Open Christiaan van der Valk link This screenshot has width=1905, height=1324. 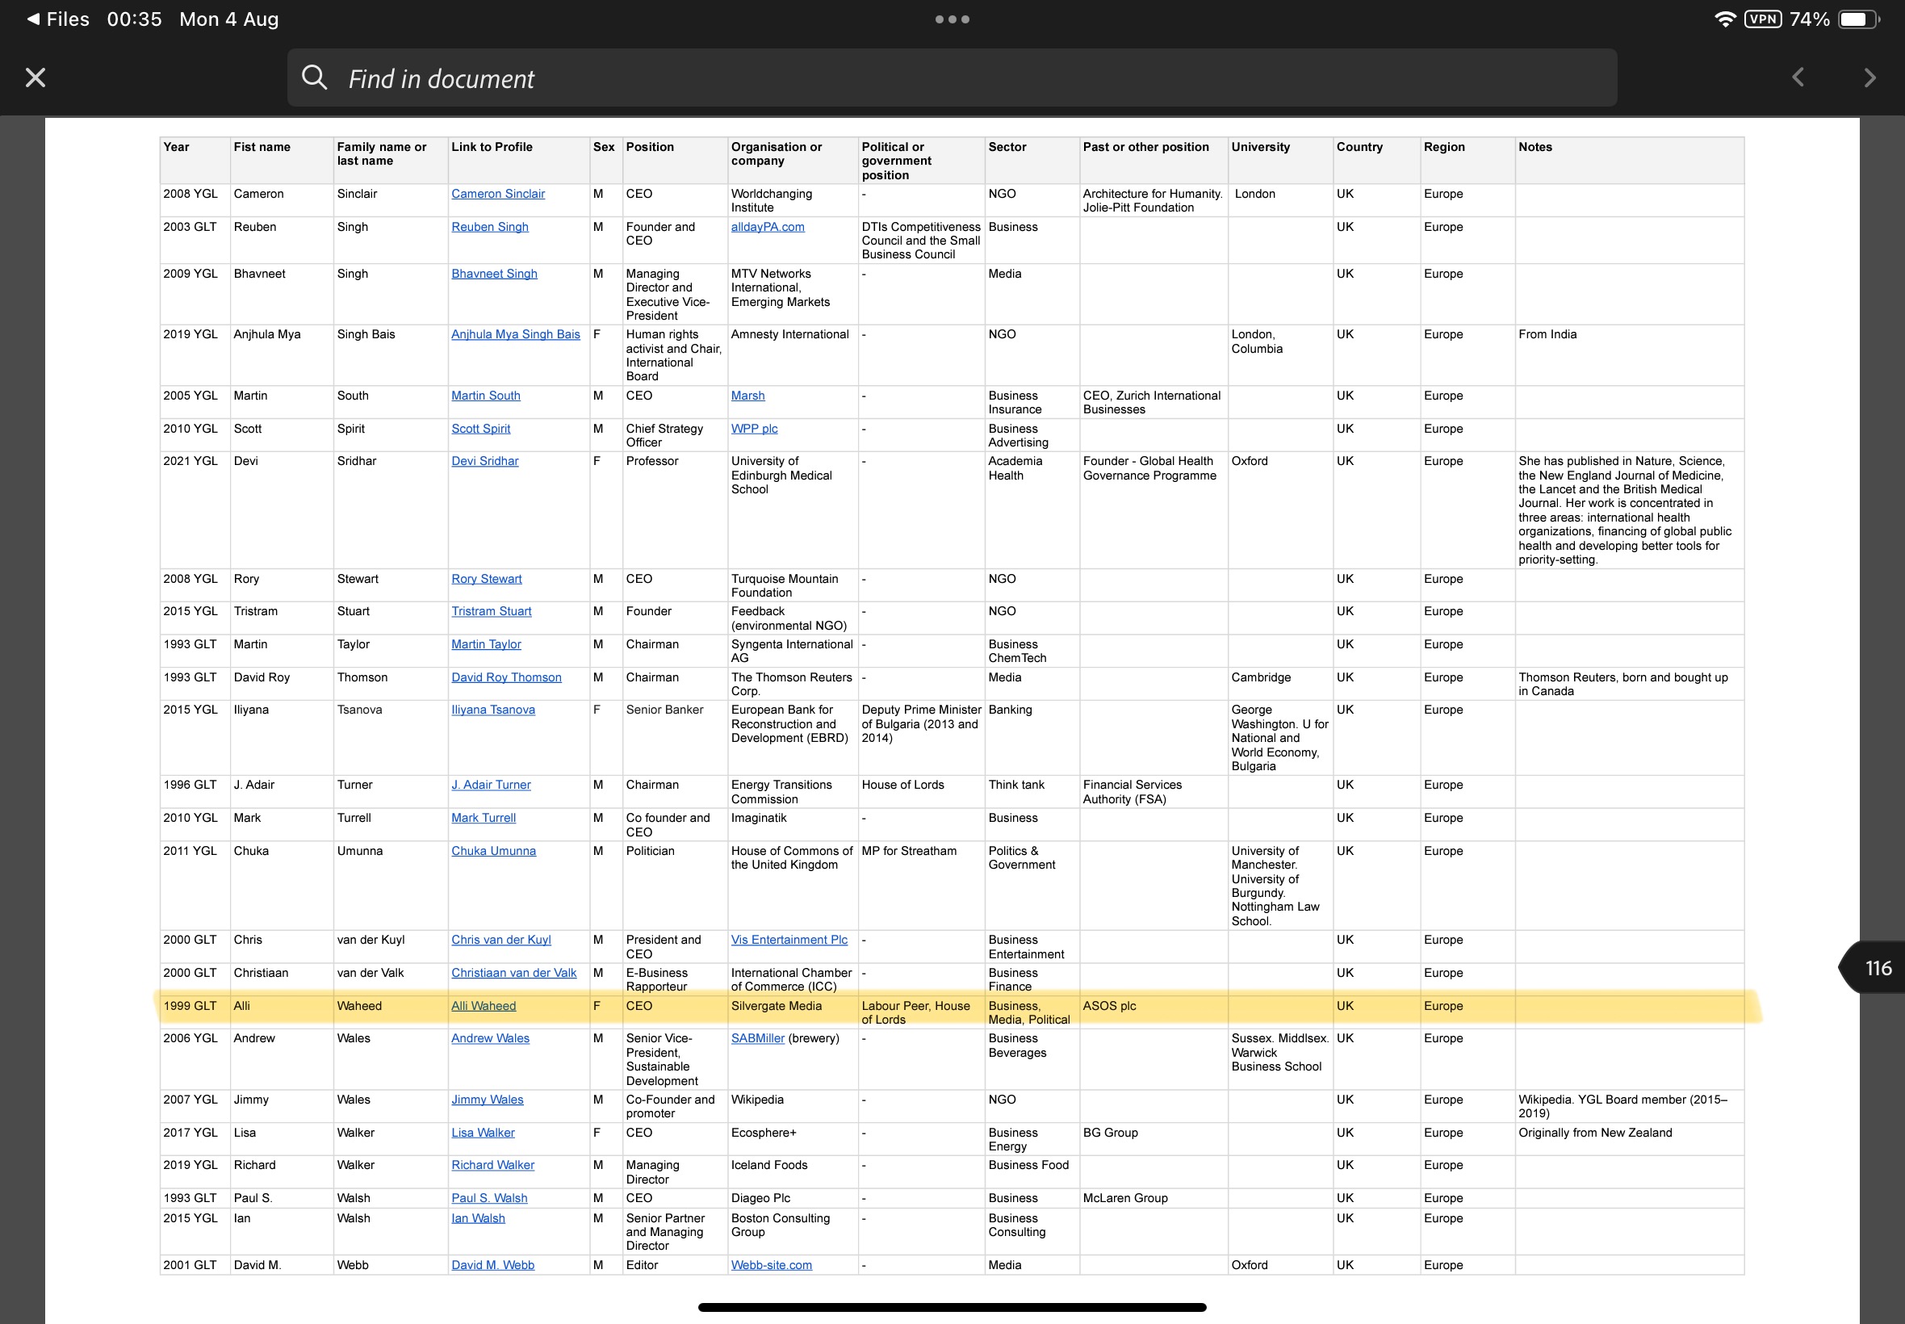513,973
